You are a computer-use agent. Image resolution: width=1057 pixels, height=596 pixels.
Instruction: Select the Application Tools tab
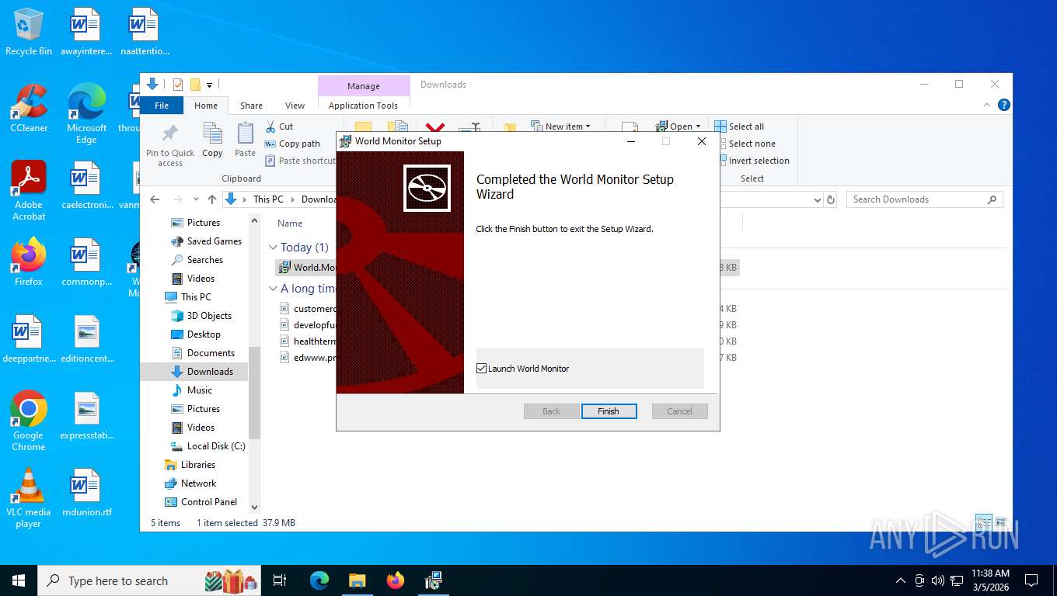[363, 106]
